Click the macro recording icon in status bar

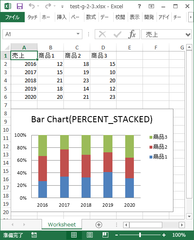(34, 235)
